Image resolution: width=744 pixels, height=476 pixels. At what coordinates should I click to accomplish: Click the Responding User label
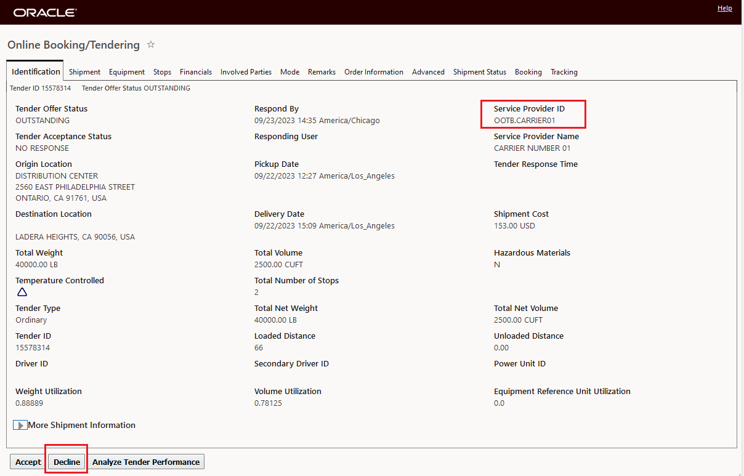tap(286, 137)
